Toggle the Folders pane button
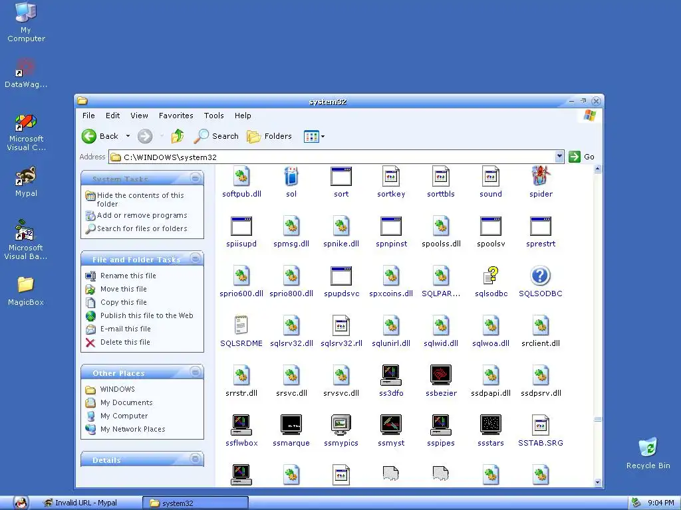Image resolution: width=681 pixels, height=510 pixels. coord(269,136)
